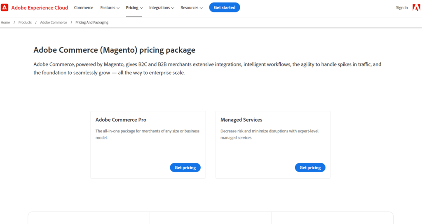Get pricing for Managed Services
Viewport: 422px width, 224px height.
[x=310, y=167]
